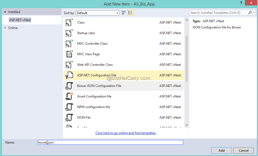Select the Bower JSON Configuration File icon
Image resolution: width=258 pixels, height=156 pixels.
pyautogui.click(x=69, y=86)
